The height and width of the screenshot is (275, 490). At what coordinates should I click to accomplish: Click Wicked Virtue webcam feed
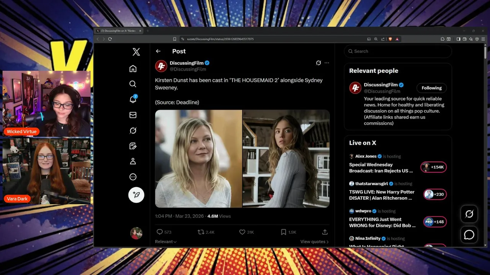click(47, 104)
